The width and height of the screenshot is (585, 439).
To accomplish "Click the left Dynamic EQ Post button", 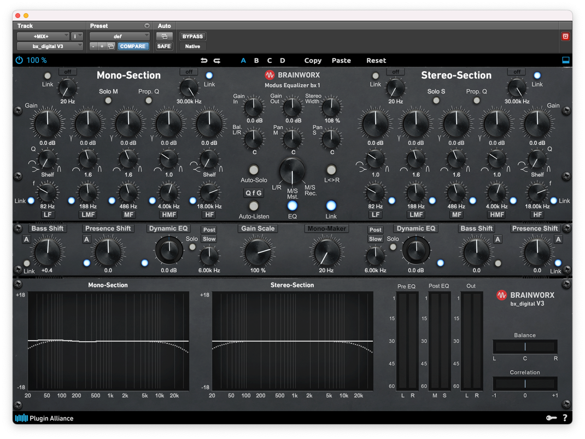I will pyautogui.click(x=209, y=230).
